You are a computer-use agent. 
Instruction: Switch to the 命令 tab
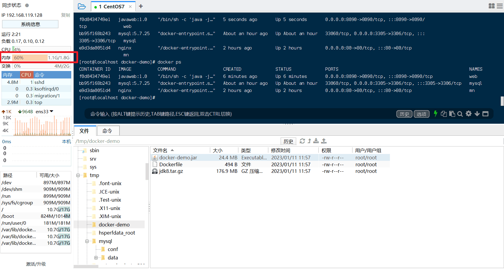[x=107, y=131]
